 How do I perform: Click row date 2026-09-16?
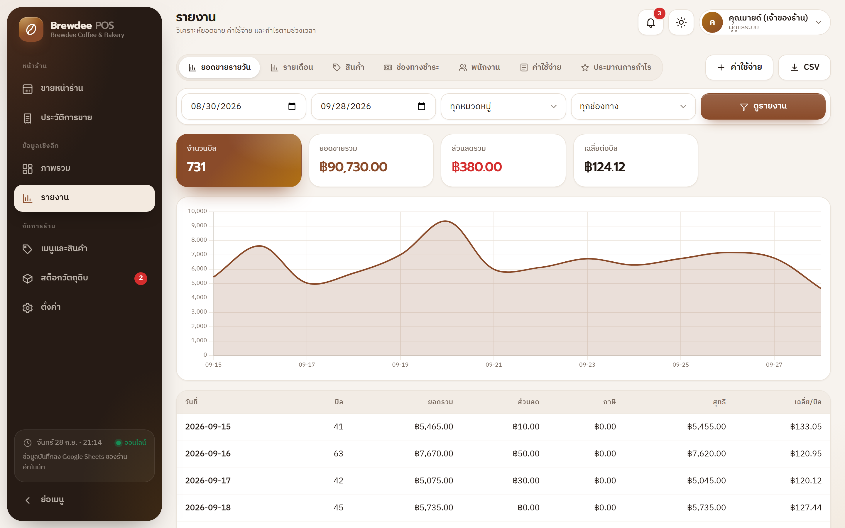pos(208,453)
